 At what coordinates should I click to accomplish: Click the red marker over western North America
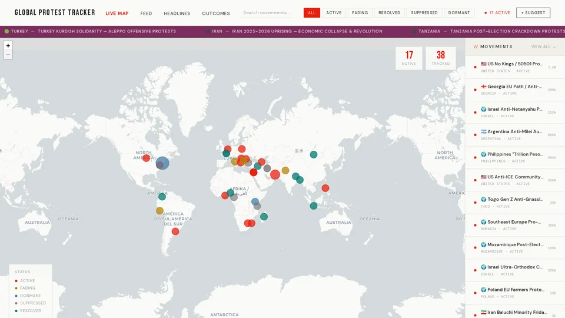(146, 158)
